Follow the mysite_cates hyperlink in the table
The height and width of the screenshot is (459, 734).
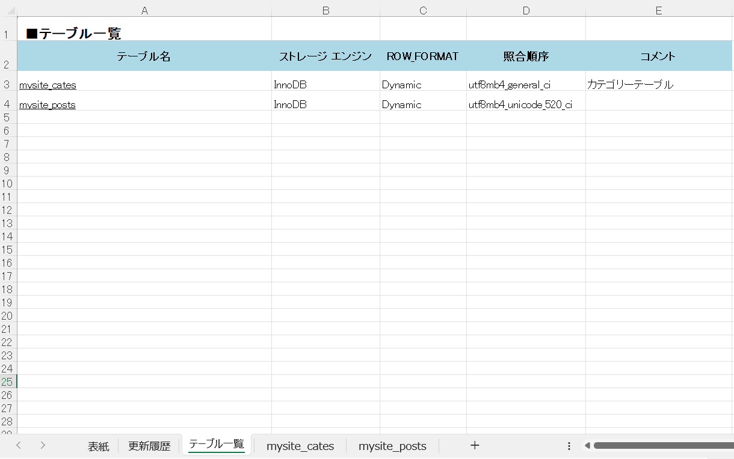48,85
